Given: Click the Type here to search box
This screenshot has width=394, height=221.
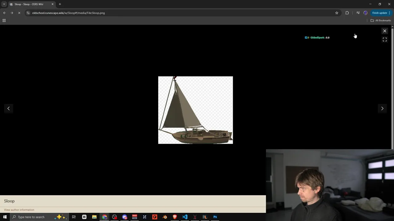Looking at the screenshot, I should pyautogui.click(x=39, y=217).
